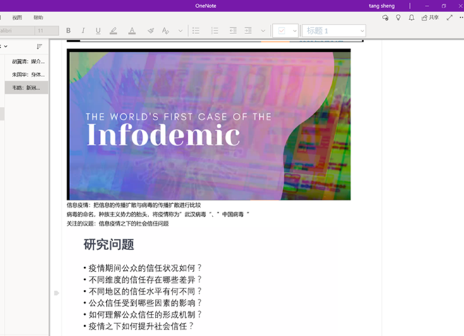The height and width of the screenshot is (336, 464).
Task: Insert a numbered list
Action: [215, 30]
